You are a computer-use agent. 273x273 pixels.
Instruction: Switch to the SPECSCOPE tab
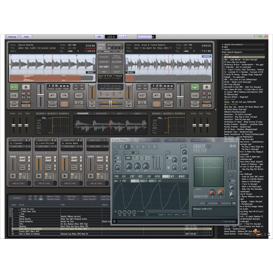tap(101, 113)
